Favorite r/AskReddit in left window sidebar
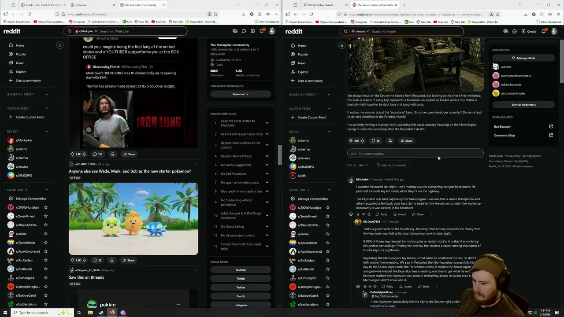Viewport: 564px width, 317px height. click(x=46, y=269)
